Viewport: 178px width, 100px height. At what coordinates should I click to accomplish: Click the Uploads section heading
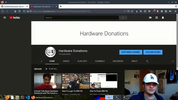click(x=38, y=69)
